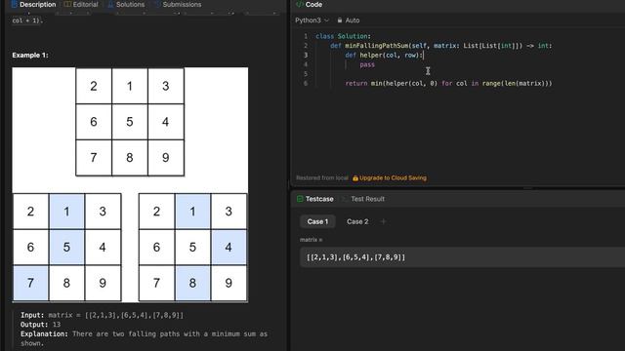Click the Input matrix example text
The image size is (625, 351).
[102, 315]
